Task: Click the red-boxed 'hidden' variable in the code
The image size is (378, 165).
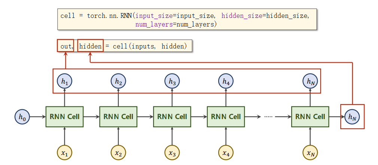Action: pyautogui.click(x=90, y=46)
